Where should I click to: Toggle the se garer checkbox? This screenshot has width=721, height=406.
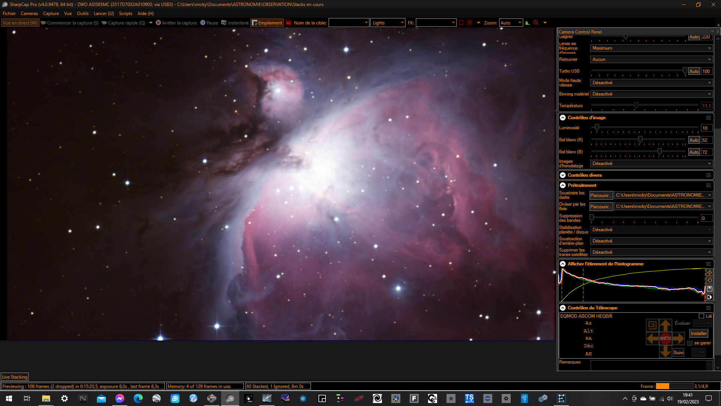690,343
